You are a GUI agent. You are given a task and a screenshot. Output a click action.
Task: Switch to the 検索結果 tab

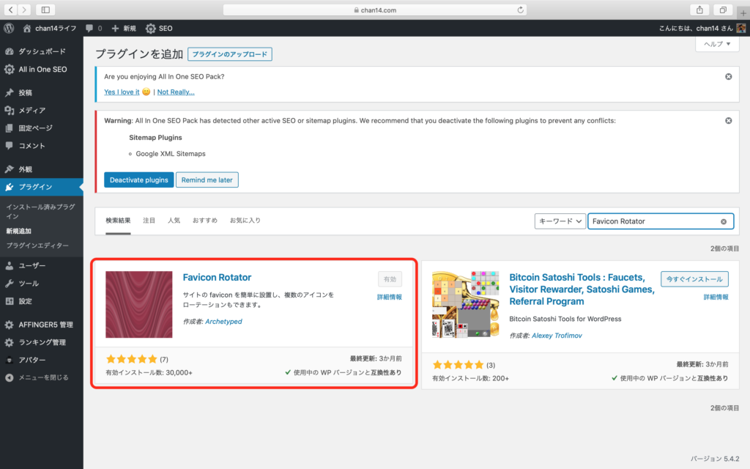[x=118, y=221]
